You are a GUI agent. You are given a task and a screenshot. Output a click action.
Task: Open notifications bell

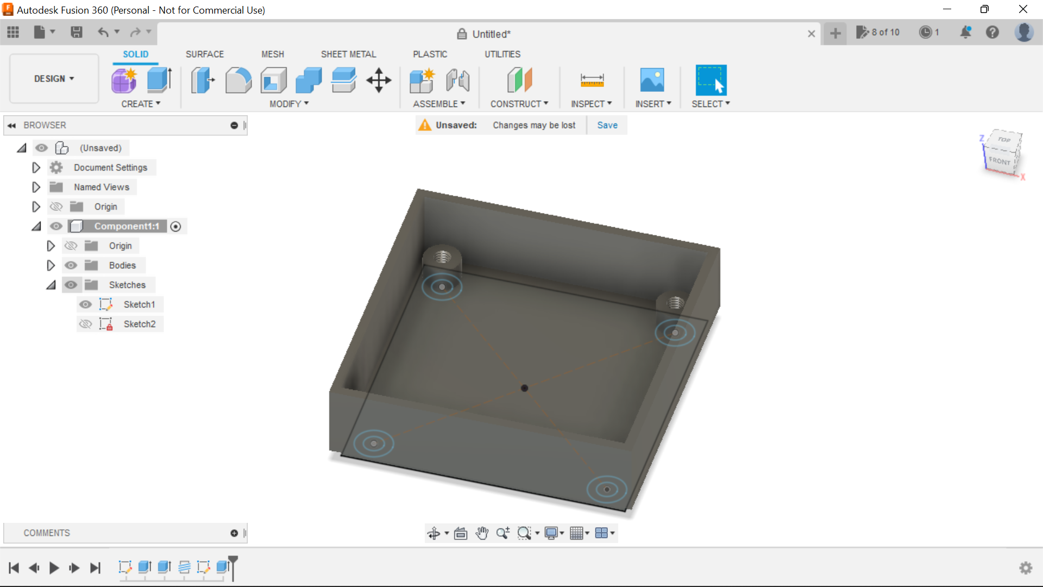(x=966, y=33)
